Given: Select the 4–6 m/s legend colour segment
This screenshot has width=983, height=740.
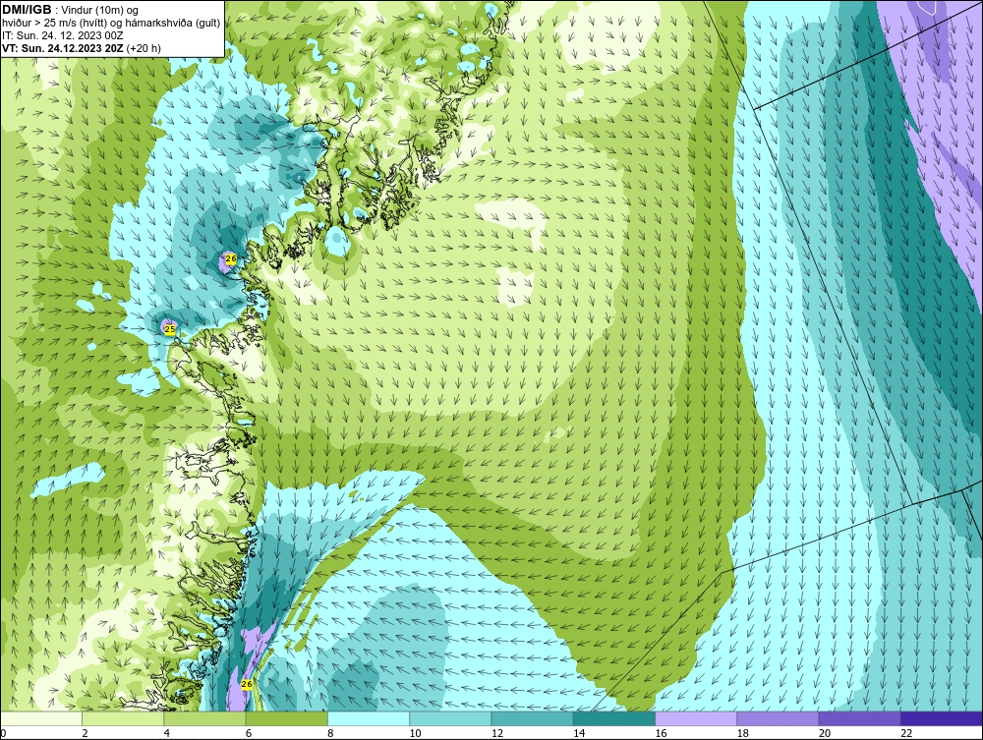Looking at the screenshot, I should pyautogui.click(x=205, y=718).
